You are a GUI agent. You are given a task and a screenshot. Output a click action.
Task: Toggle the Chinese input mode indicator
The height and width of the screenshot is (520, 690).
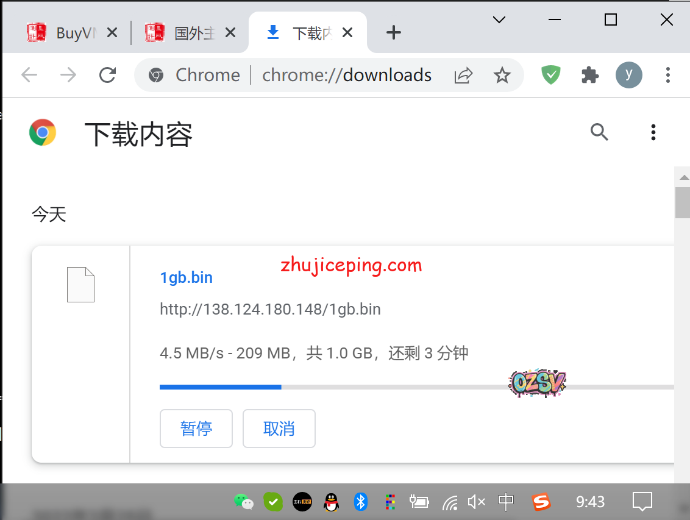click(x=506, y=502)
